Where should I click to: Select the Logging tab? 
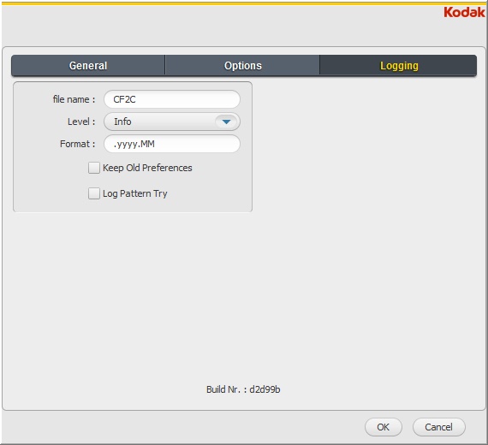[x=398, y=66]
